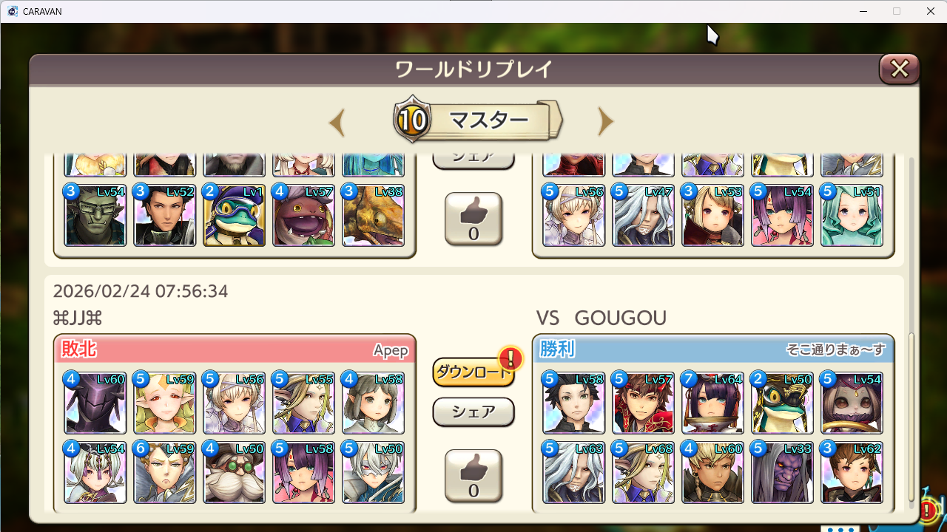Go to previous rank with left arrow
The image size is (947, 532).
[337, 122]
